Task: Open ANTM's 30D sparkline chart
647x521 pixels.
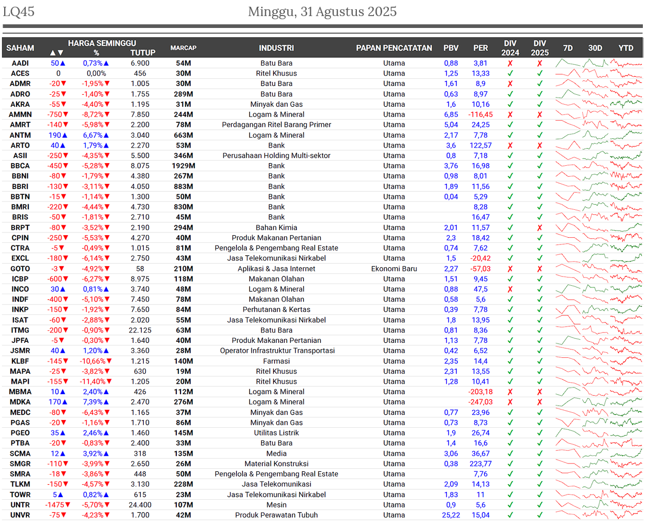Action: [595, 135]
